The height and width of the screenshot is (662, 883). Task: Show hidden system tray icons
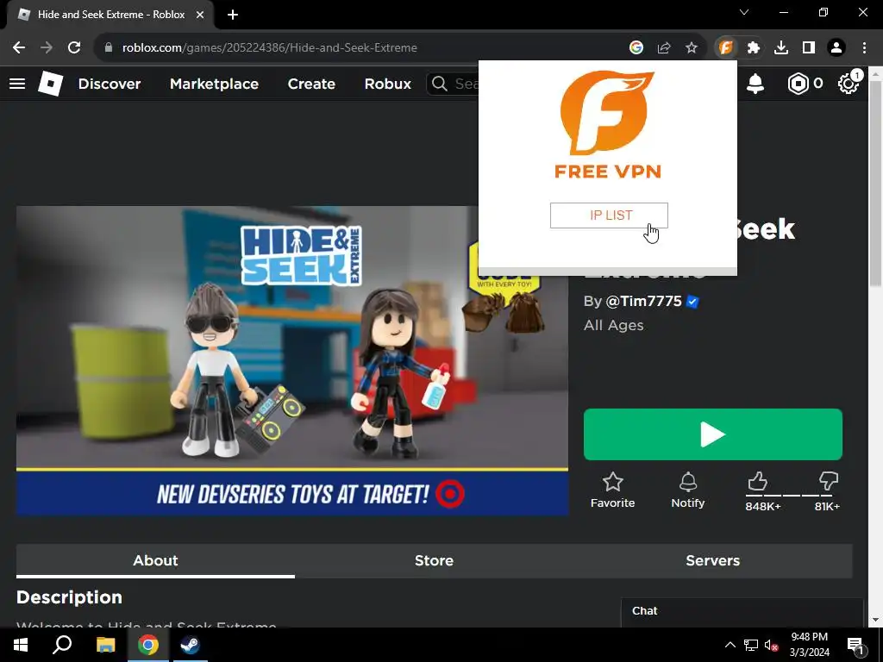click(x=730, y=645)
